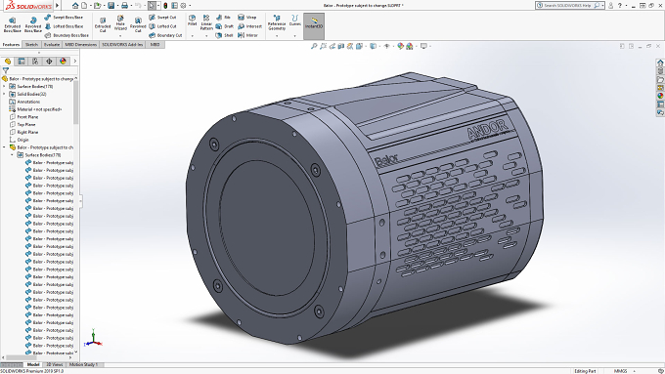Select the Extruded Boss/Base tool
Viewport: 665px width, 374px height.
(12, 25)
